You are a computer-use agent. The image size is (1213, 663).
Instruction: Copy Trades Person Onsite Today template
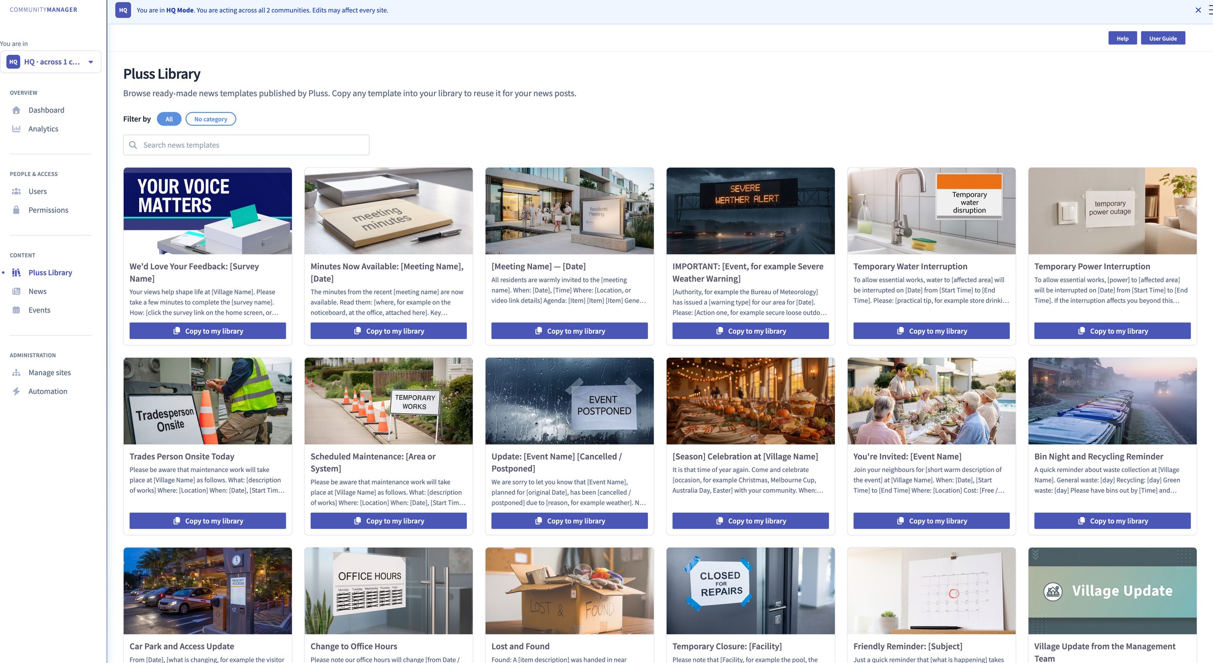pyautogui.click(x=208, y=521)
